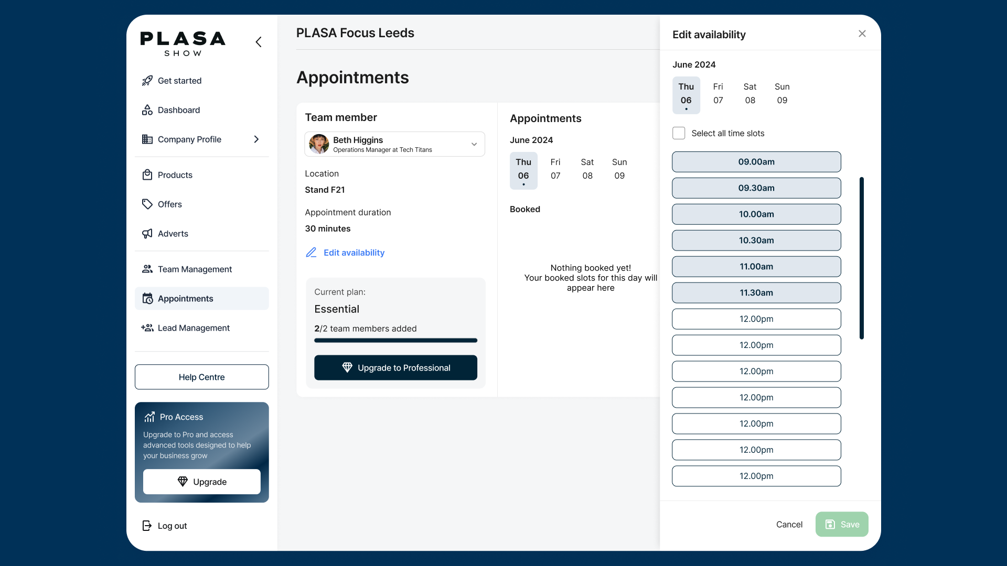Screen dimensions: 1007x566
Task: Click pencil icon beside Edit availability
Action: 311,253
